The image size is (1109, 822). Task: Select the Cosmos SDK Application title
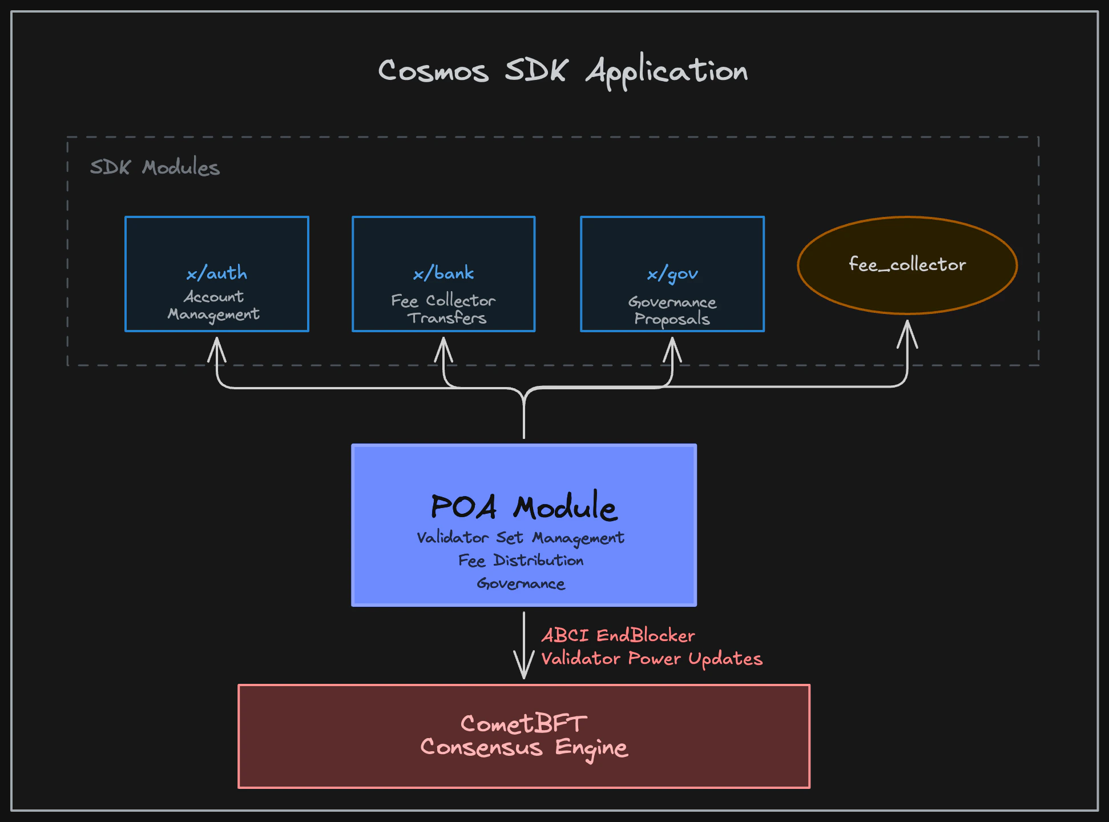point(563,70)
